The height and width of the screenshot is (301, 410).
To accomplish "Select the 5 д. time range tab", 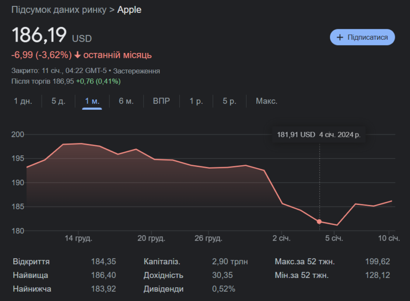I will [x=58, y=101].
